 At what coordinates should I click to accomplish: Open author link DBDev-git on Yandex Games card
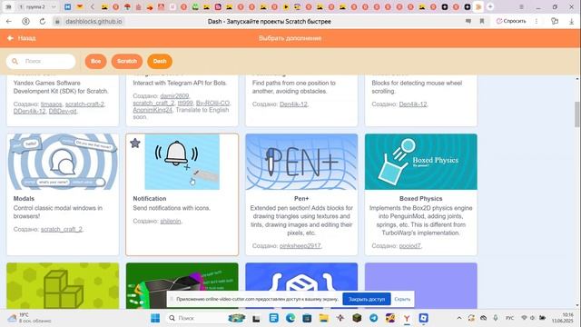tap(63, 111)
